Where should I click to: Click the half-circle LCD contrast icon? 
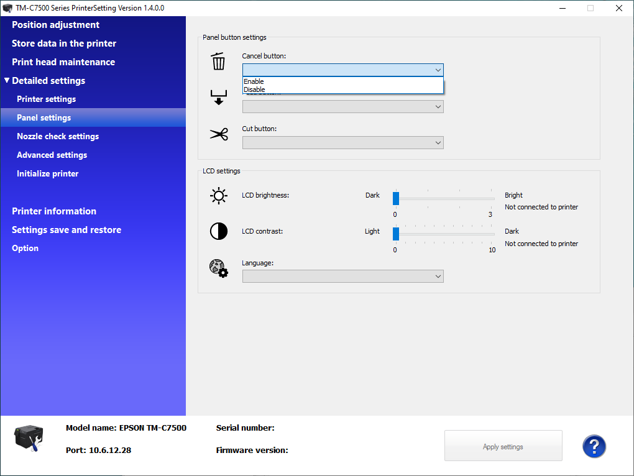218,232
